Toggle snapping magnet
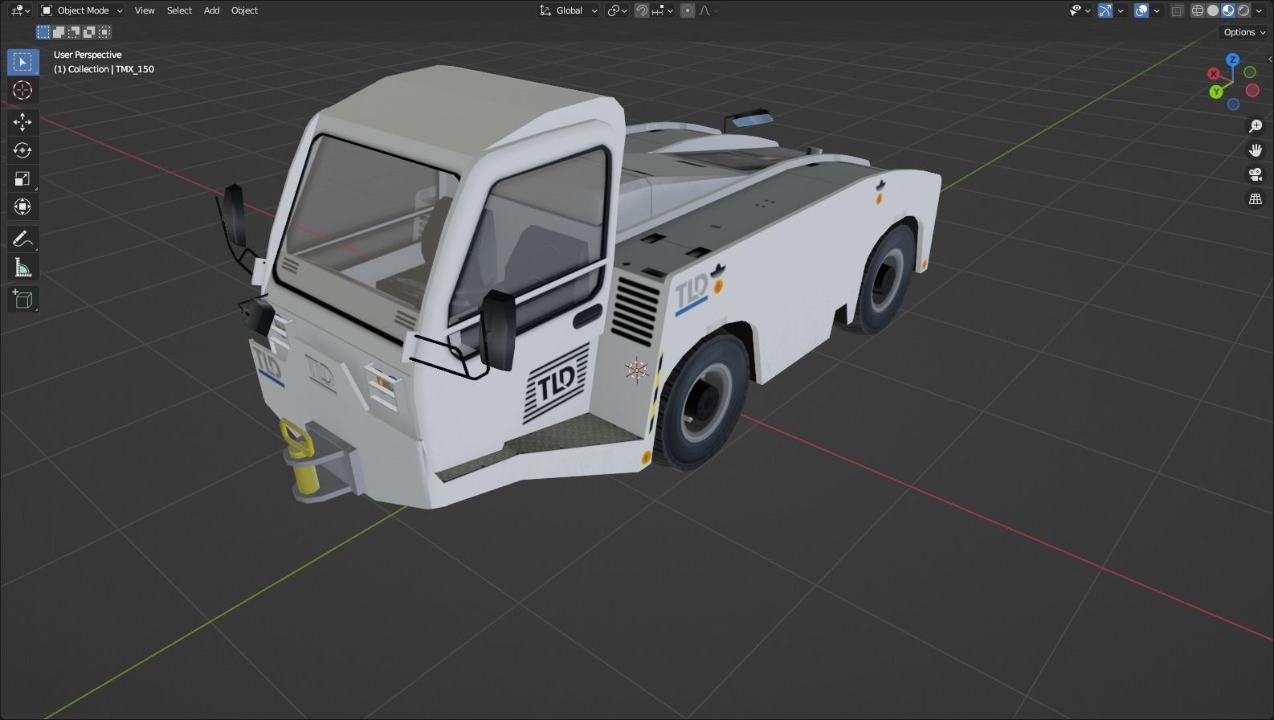Screen dimensions: 1274x720 pos(642,10)
